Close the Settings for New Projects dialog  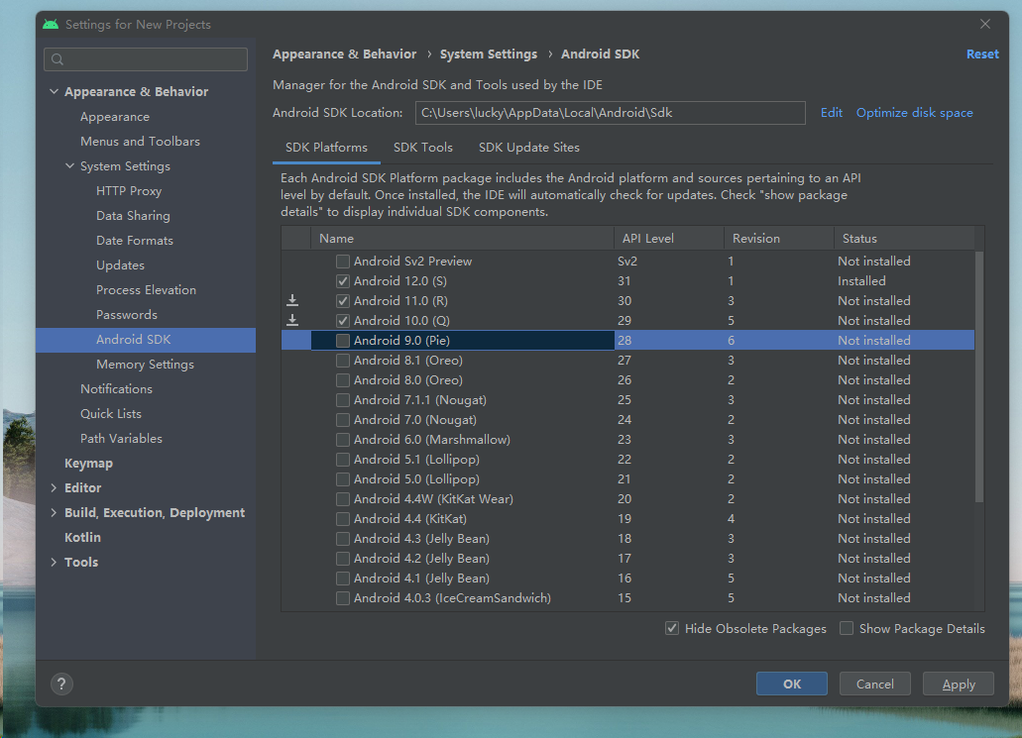(x=985, y=24)
